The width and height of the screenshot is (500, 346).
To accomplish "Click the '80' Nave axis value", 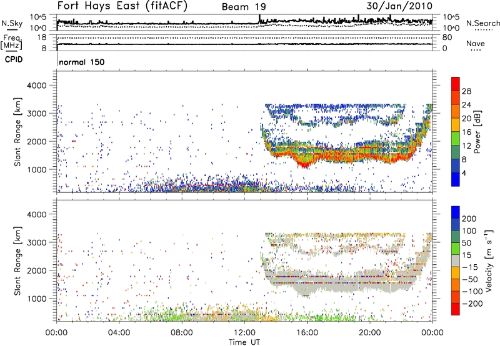I will pyautogui.click(x=447, y=37).
